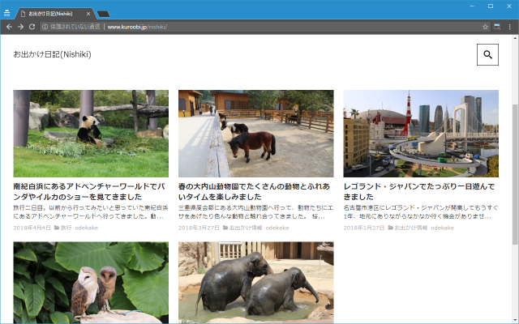Open the 大内山動物園 post title
The width and height of the screenshot is (519, 324).
(254, 191)
